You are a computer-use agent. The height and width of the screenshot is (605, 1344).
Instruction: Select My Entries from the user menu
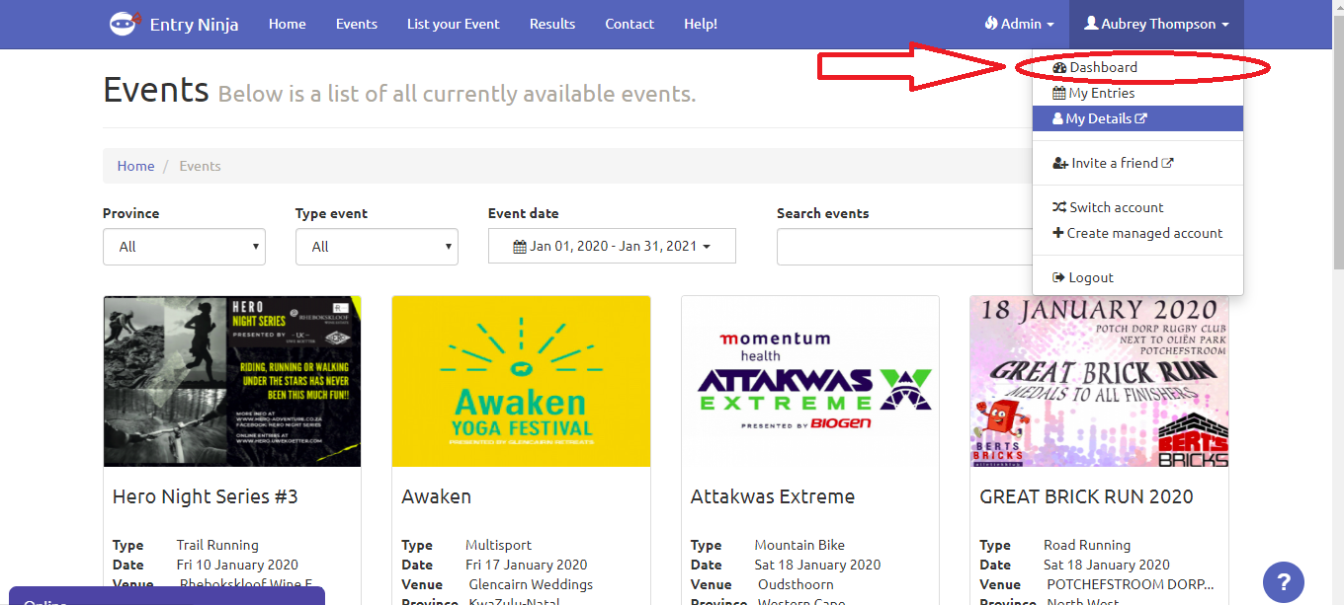coord(1137,94)
